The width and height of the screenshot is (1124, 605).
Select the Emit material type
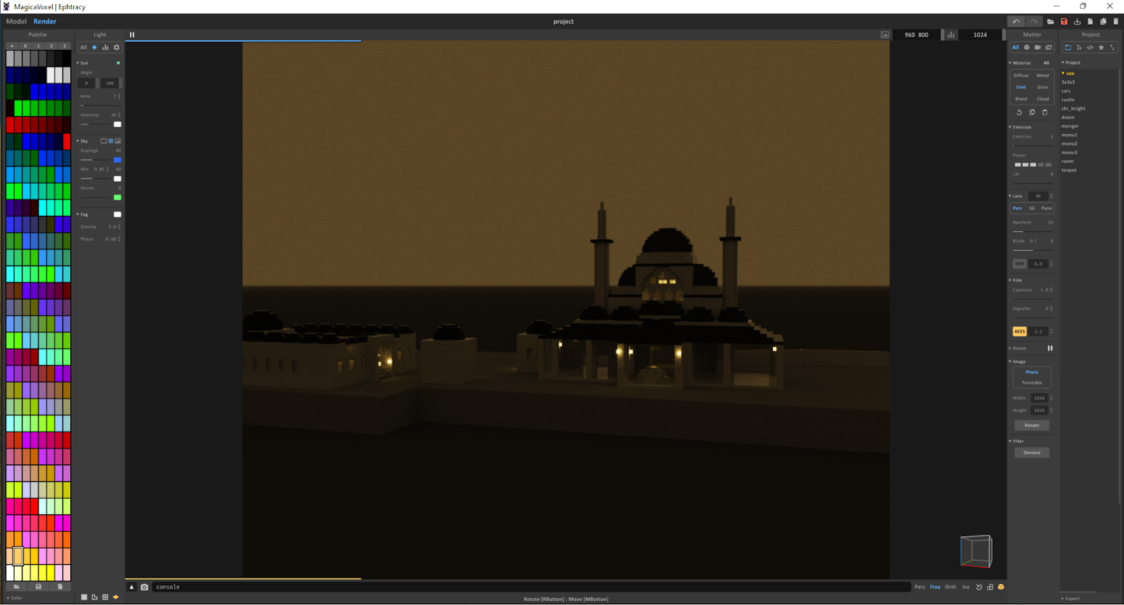(x=1021, y=87)
